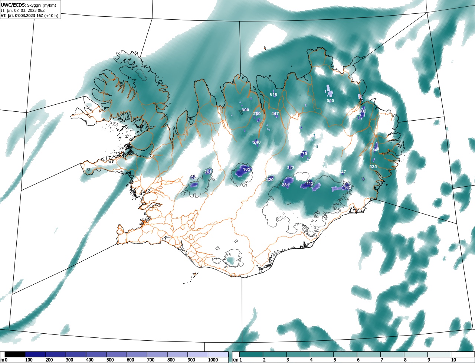Select the pale swatch right of 1000 m
Screen dimensions: 475x363
218,354
